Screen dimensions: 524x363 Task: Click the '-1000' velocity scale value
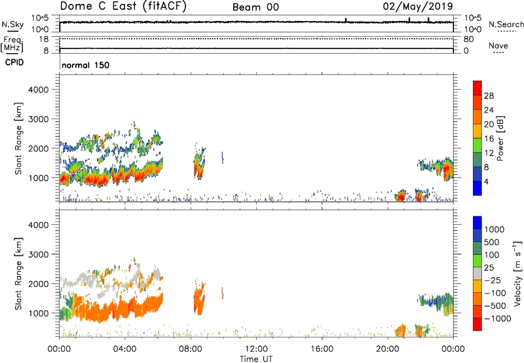[497, 318]
